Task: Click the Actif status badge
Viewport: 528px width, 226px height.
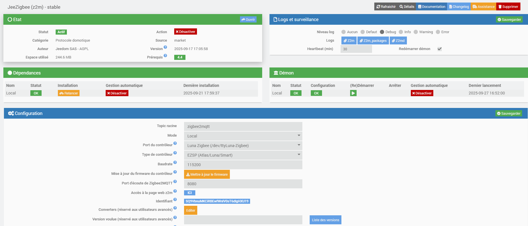Action: 61,32
